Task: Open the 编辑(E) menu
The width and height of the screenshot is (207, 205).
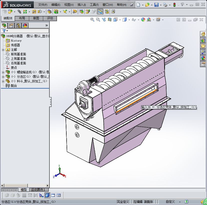Action: point(56,5)
